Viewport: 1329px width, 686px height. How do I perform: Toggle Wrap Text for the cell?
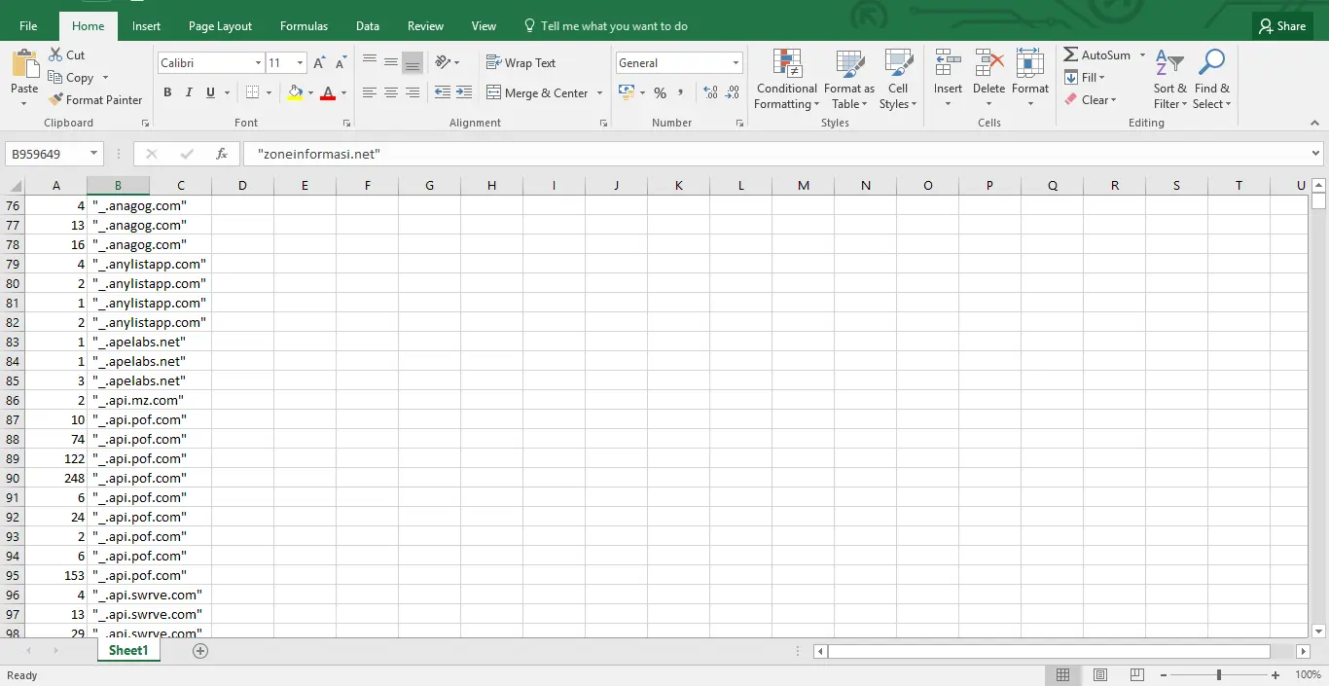pyautogui.click(x=521, y=63)
